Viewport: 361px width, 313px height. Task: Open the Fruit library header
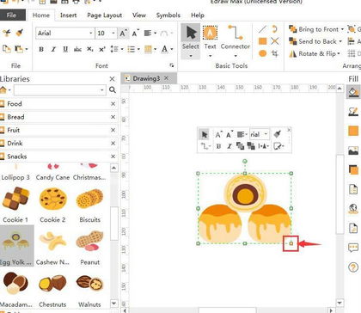58,130
